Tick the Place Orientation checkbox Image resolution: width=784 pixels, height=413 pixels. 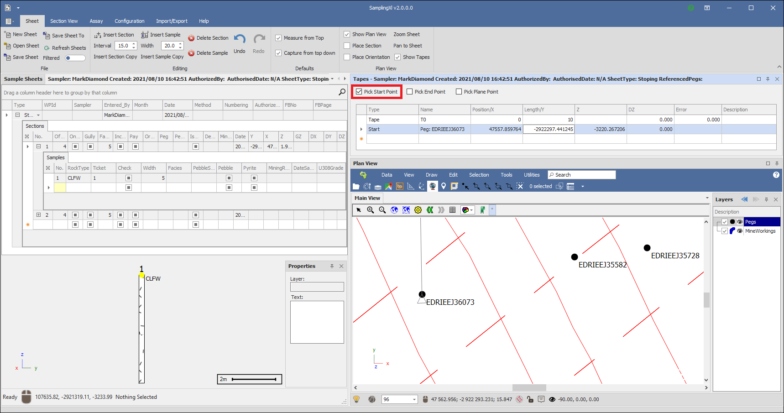347,57
